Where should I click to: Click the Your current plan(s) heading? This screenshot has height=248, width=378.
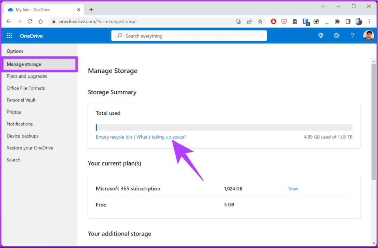click(114, 163)
